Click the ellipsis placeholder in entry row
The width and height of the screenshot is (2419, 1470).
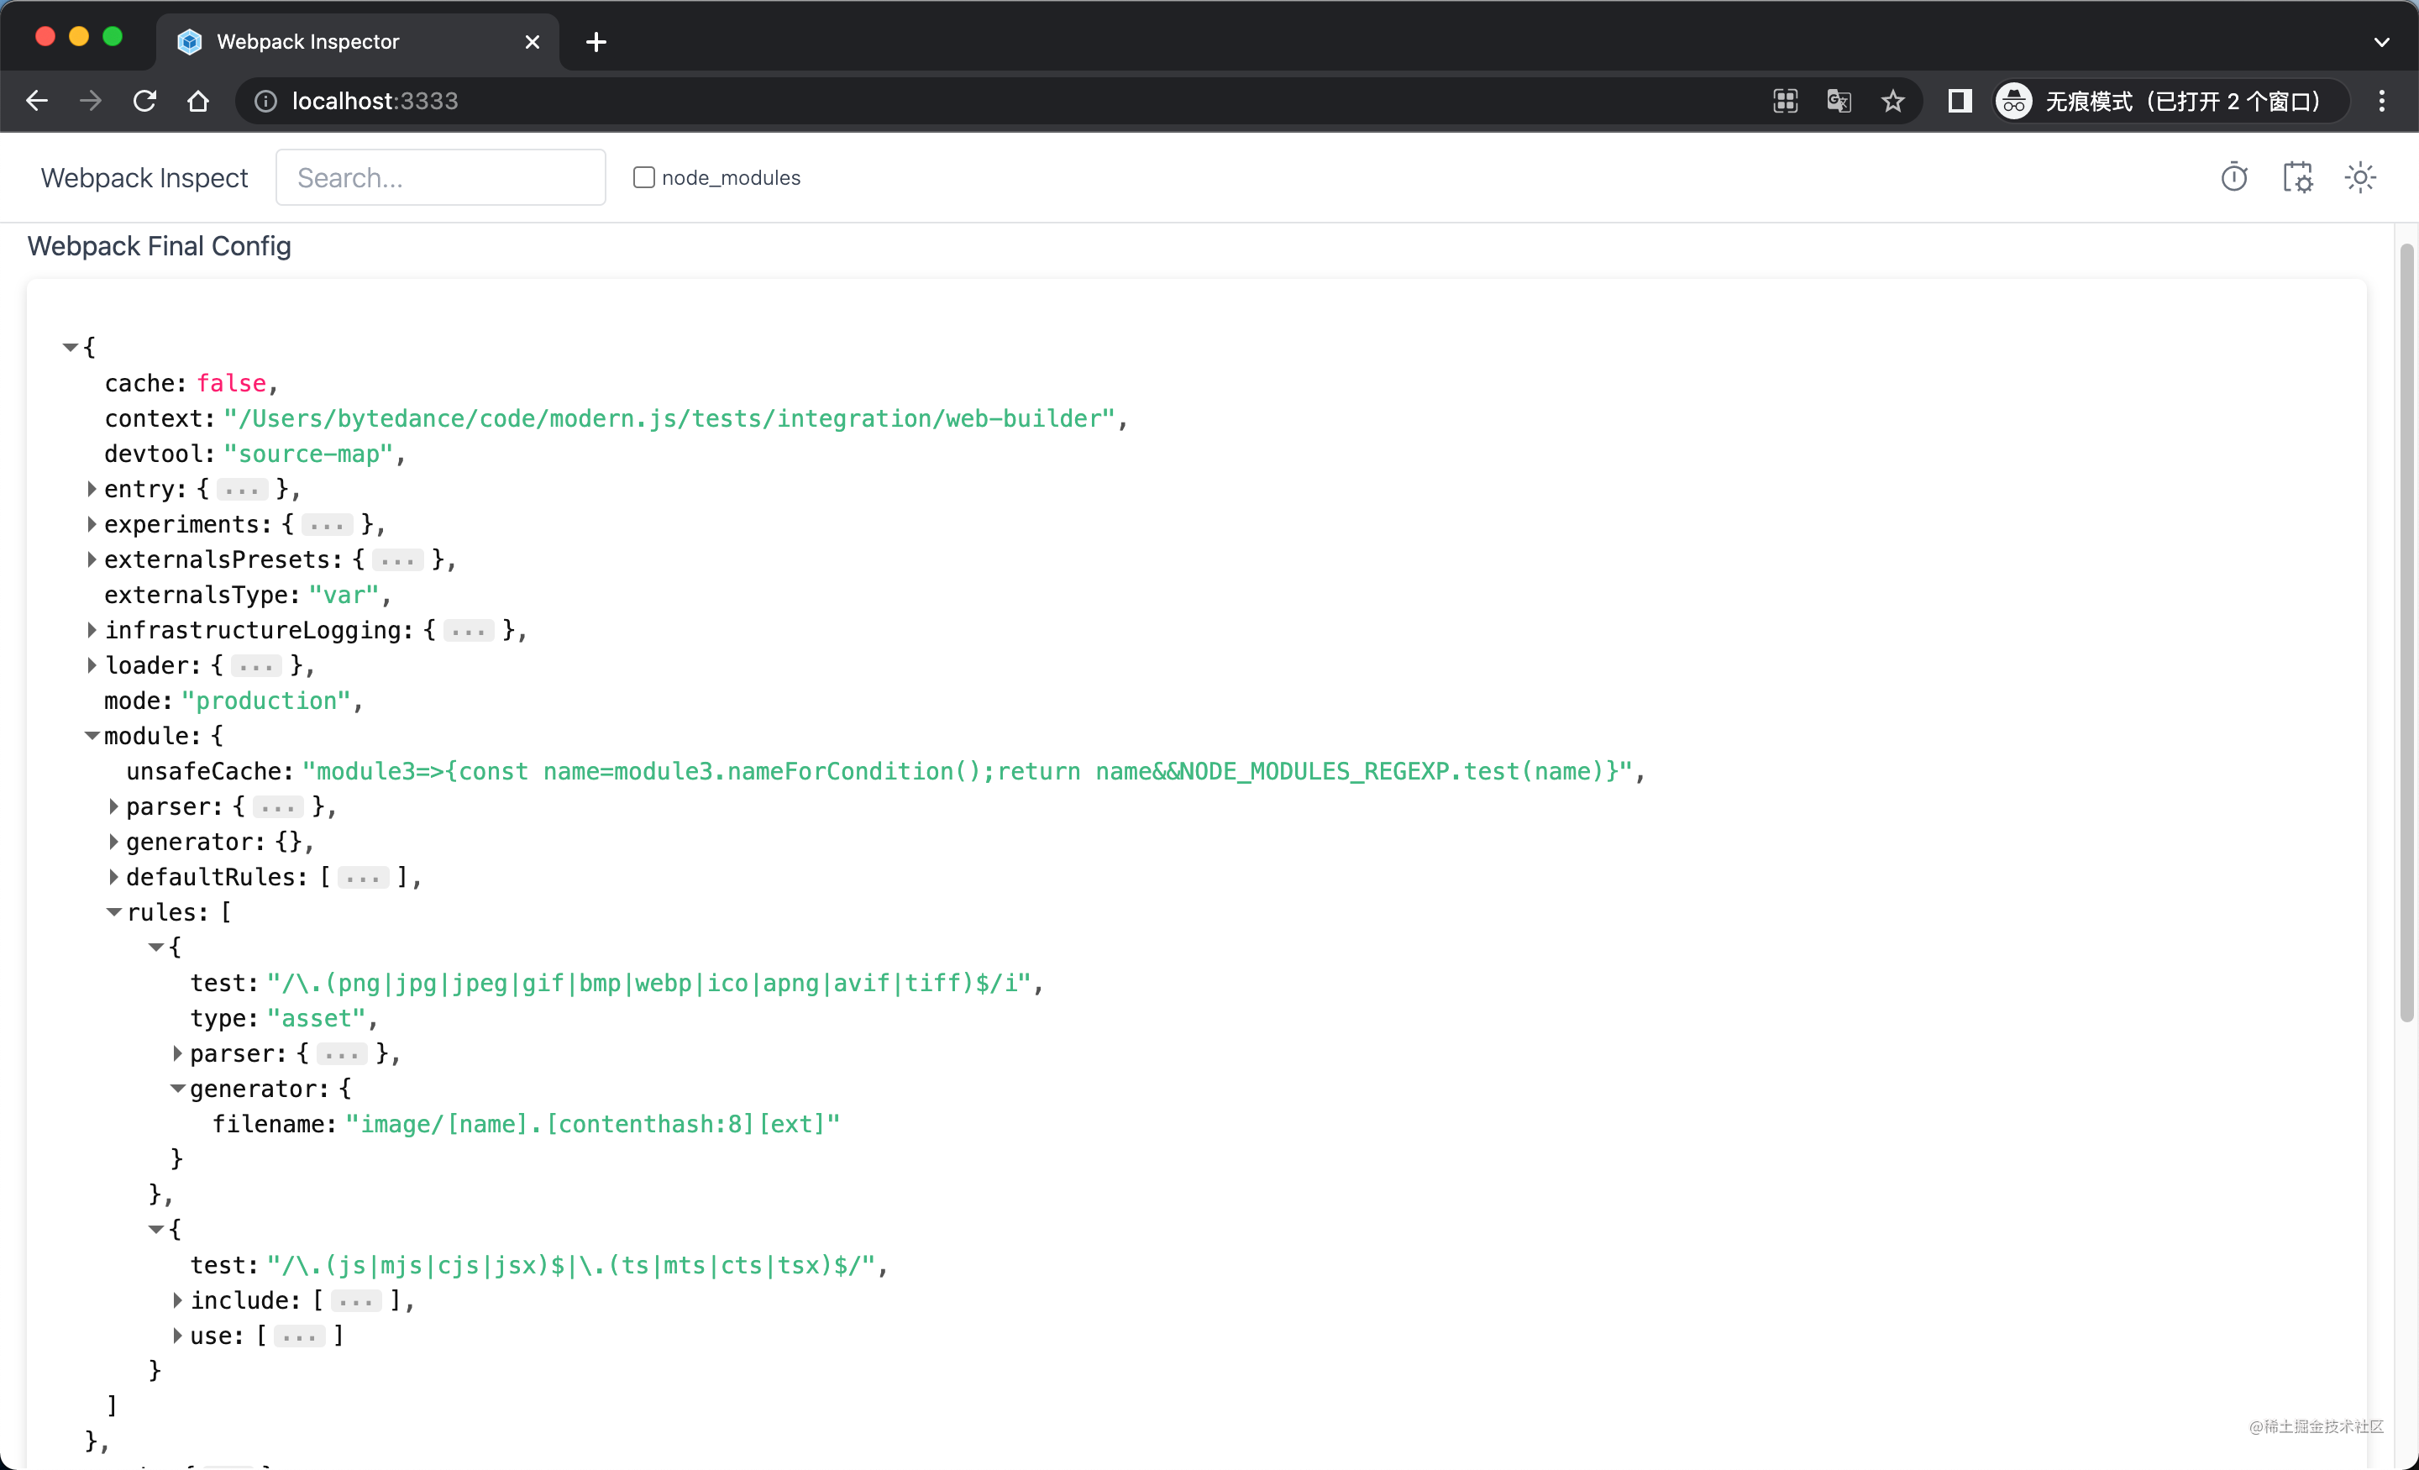pos(242,490)
